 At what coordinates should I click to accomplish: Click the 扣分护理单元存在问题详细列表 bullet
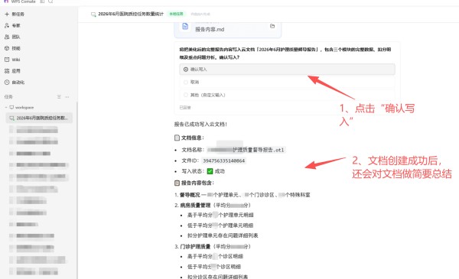pyautogui.click(x=223, y=235)
